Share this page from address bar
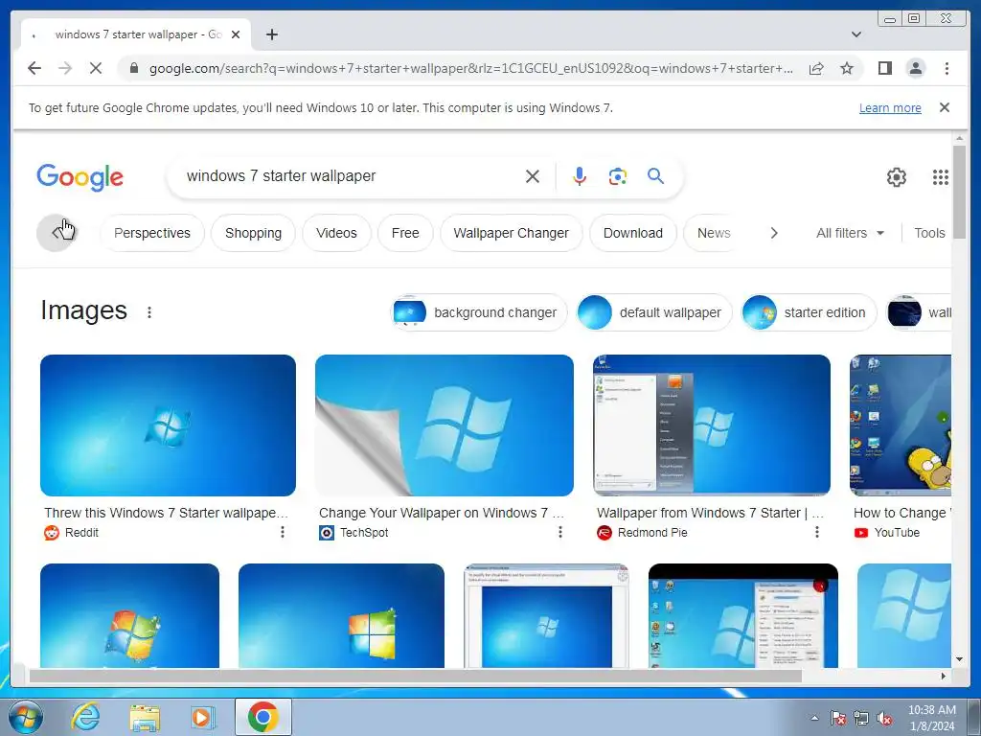The height and width of the screenshot is (736, 981). pos(816,68)
